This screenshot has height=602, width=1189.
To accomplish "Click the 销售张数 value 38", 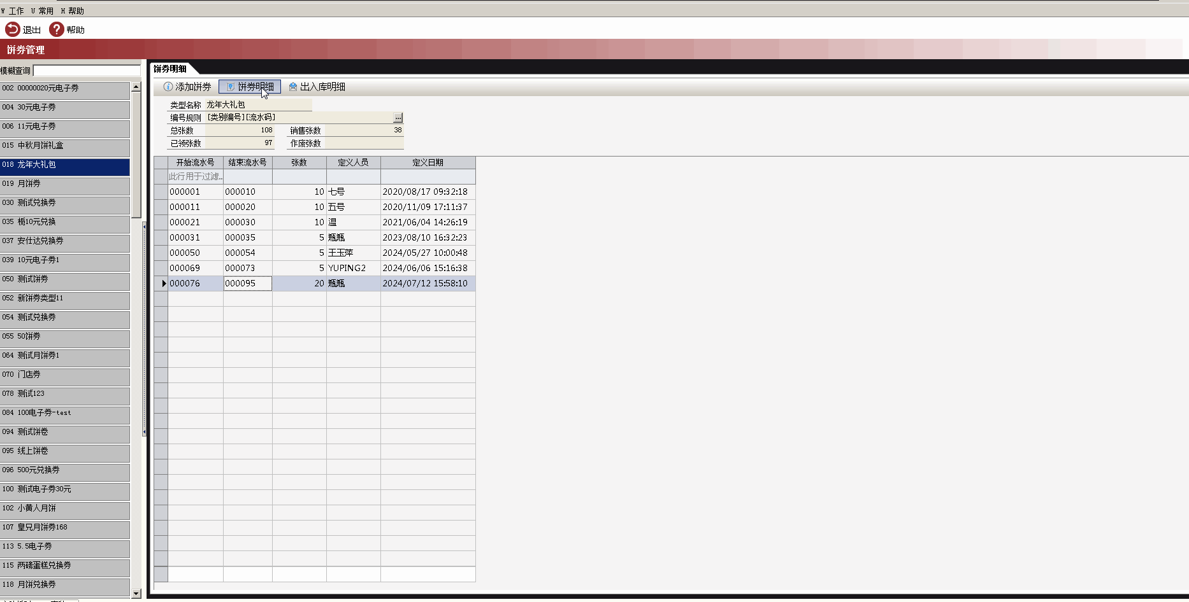I will [364, 130].
